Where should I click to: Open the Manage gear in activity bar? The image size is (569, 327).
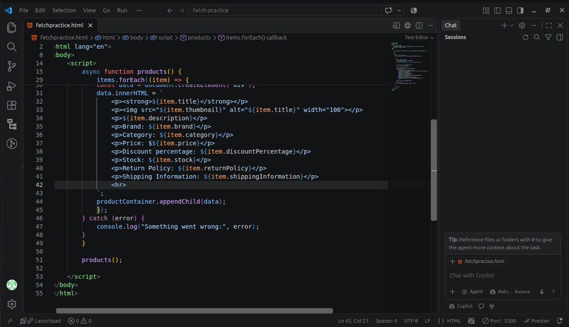click(12, 304)
